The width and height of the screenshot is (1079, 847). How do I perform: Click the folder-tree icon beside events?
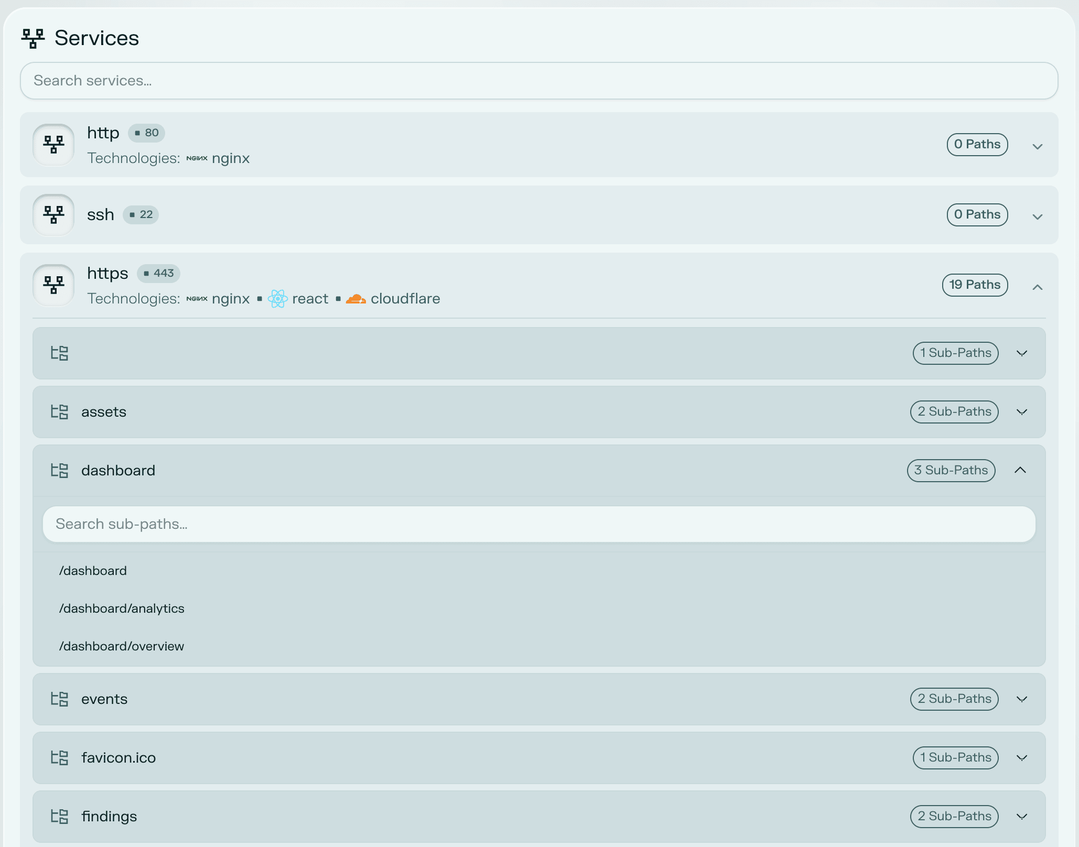[x=59, y=699]
